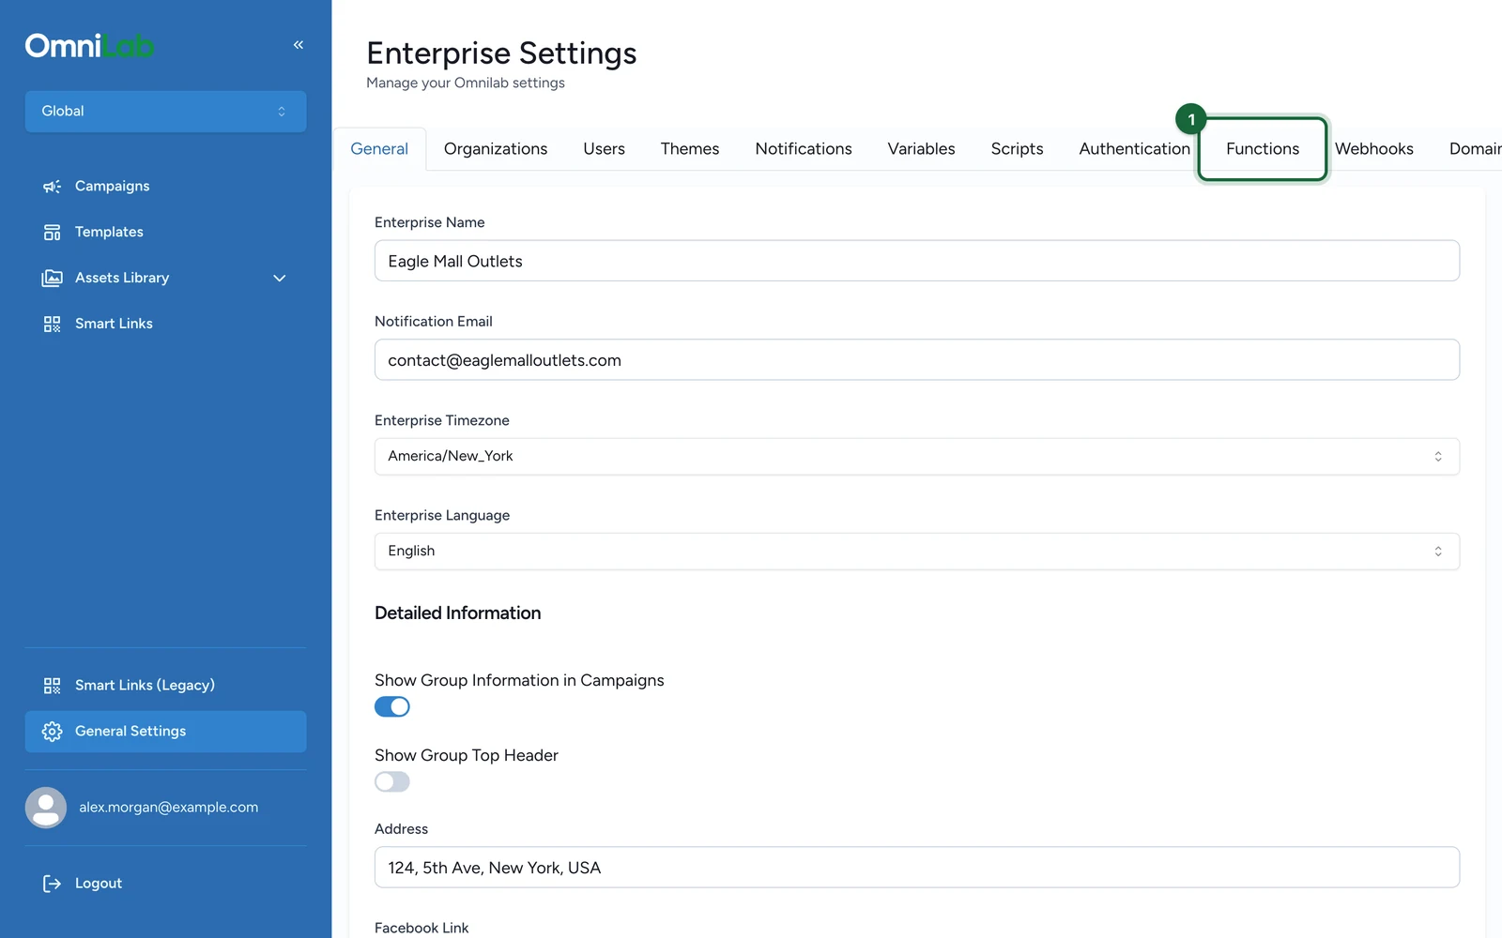Open the Enterprise Language dropdown
This screenshot has width=1502, height=938.
coord(916,552)
